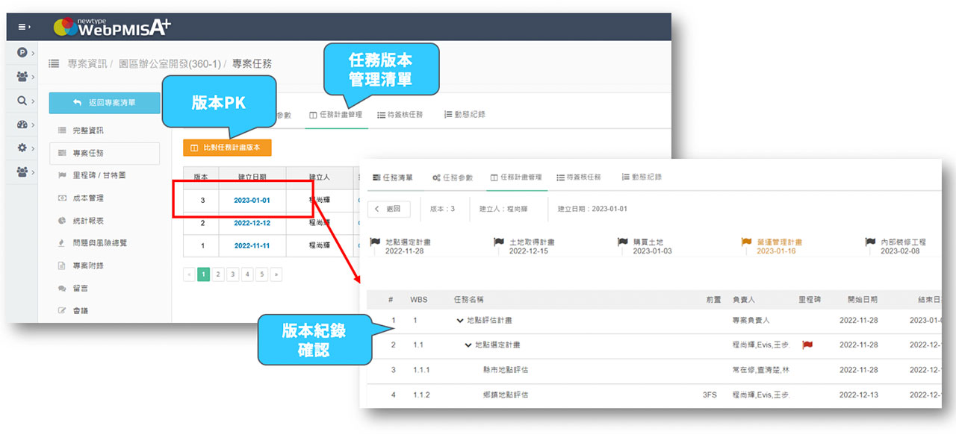
Task: Click the red milestone flag on row 1.1
Action: point(807,345)
